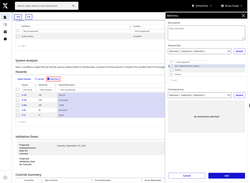250x183 pixels.
Task: Open the data grid icon in the sidebar
Action: point(5,32)
